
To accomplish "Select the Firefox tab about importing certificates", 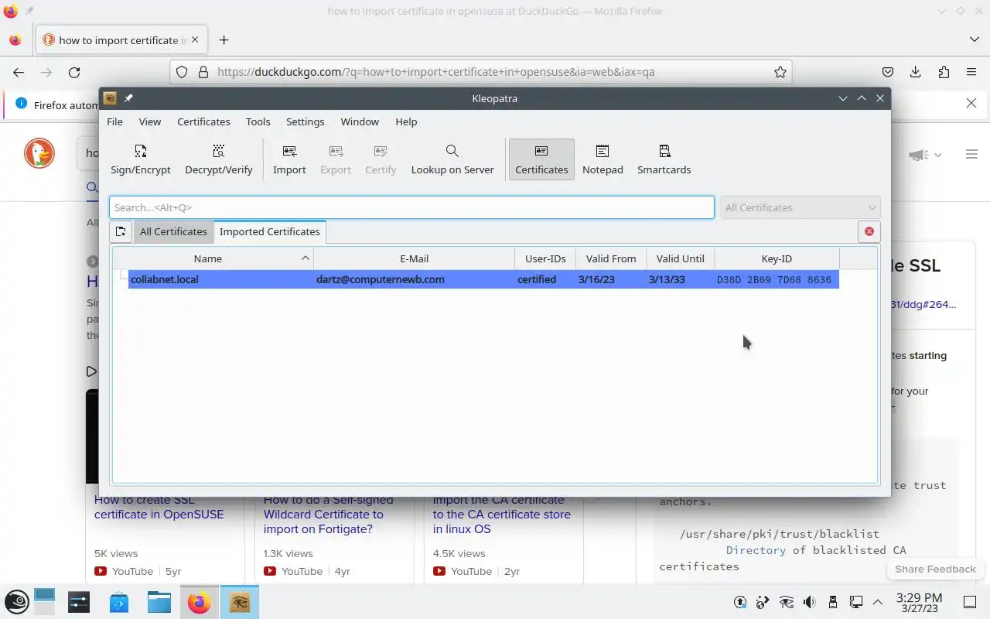I will pyautogui.click(x=121, y=40).
